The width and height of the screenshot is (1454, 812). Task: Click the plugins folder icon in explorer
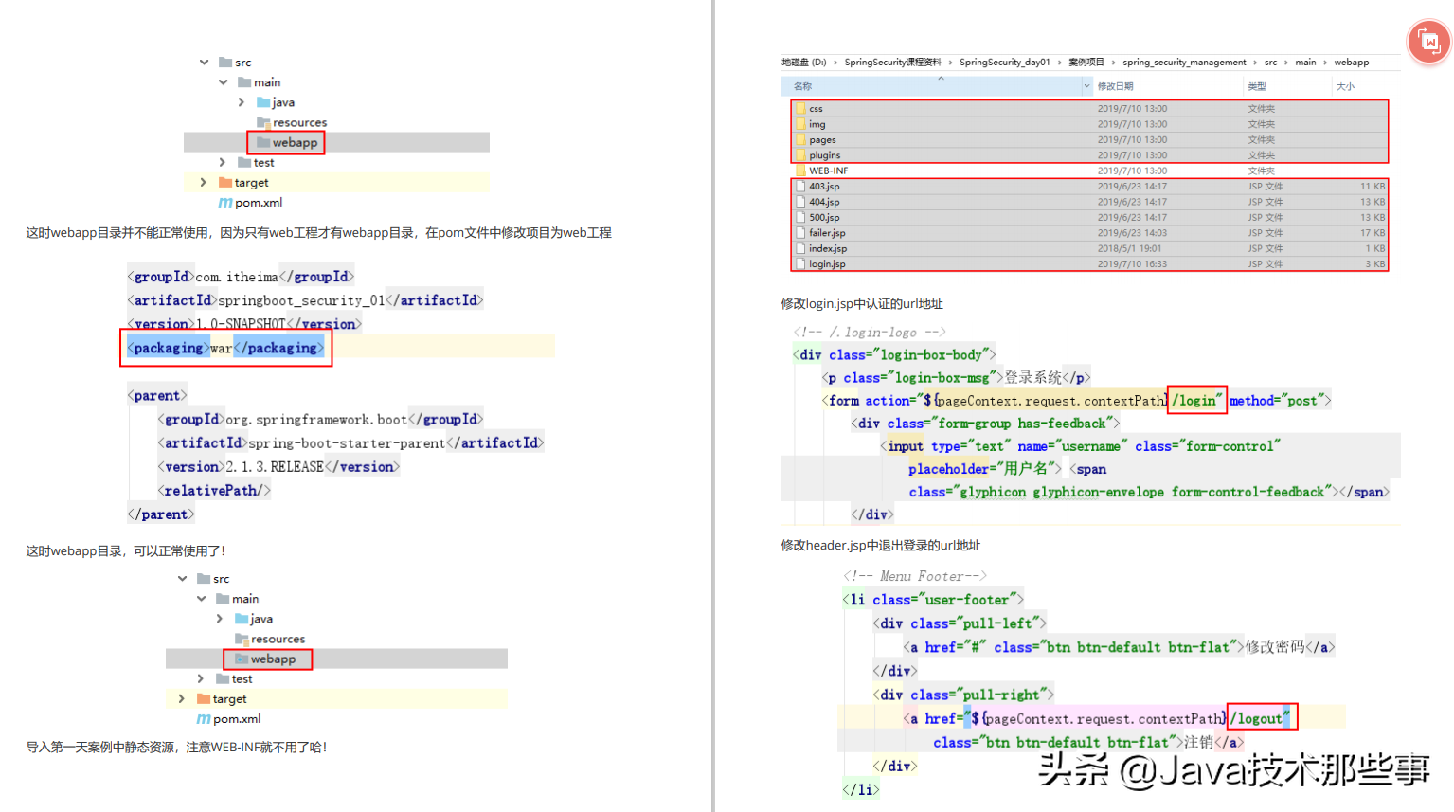click(x=800, y=155)
